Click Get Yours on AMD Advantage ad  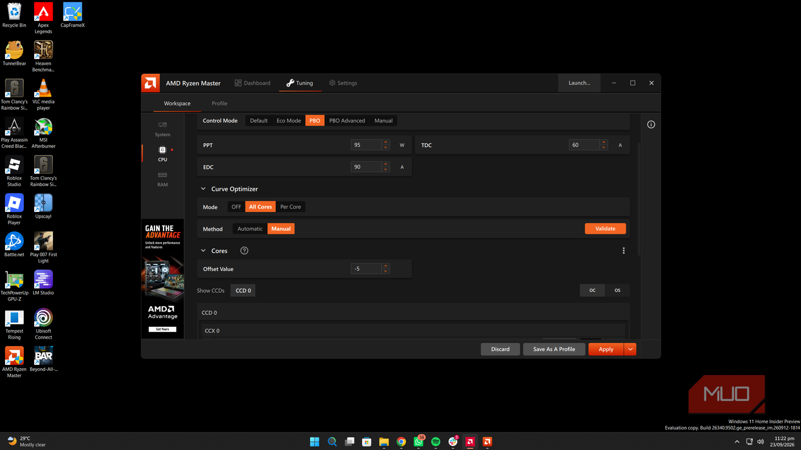coord(162,329)
